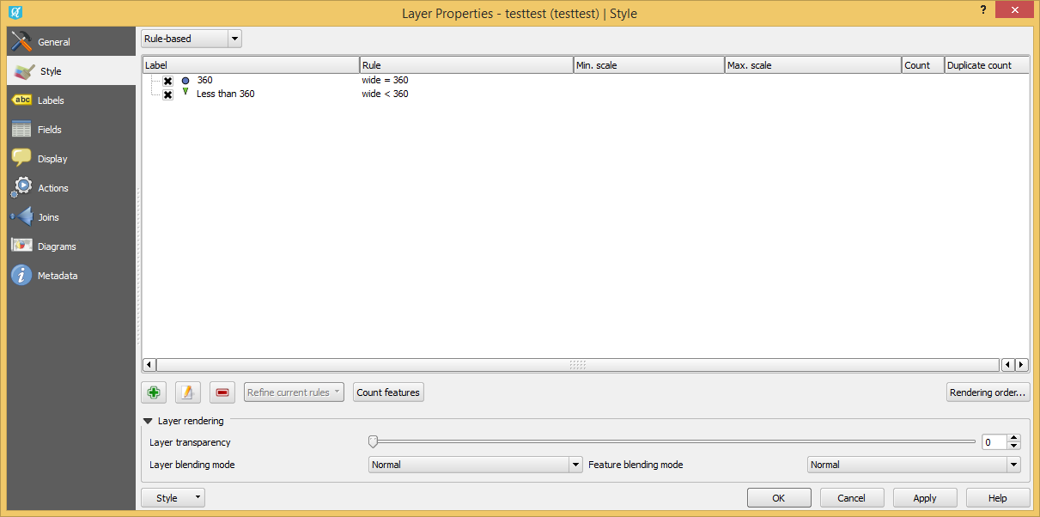Decrease transparency with spinner down arrow
This screenshot has width=1040, height=517.
coord(1014,446)
